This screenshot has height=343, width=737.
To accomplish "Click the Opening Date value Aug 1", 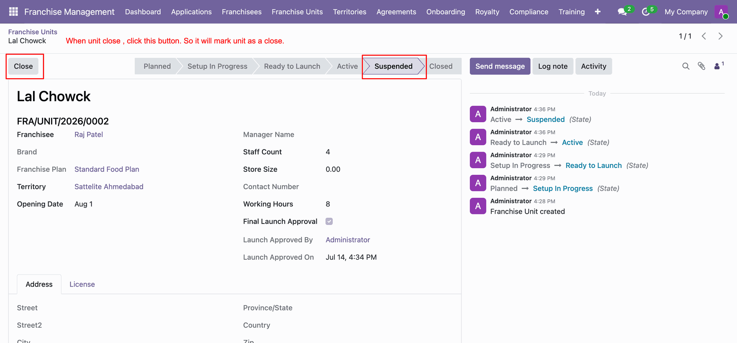I will pos(83,204).
